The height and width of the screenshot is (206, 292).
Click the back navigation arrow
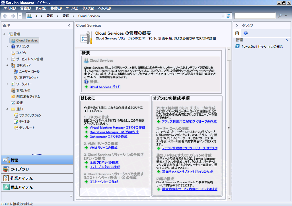(5, 16)
